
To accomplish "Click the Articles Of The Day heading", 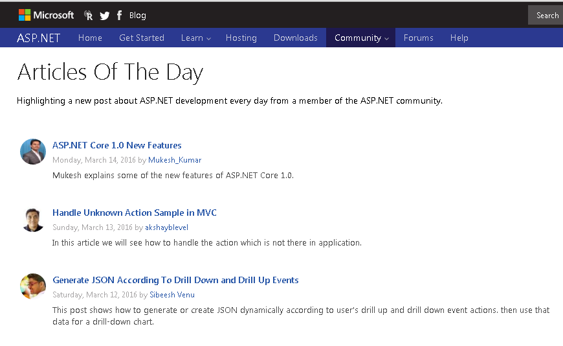I will [x=110, y=73].
